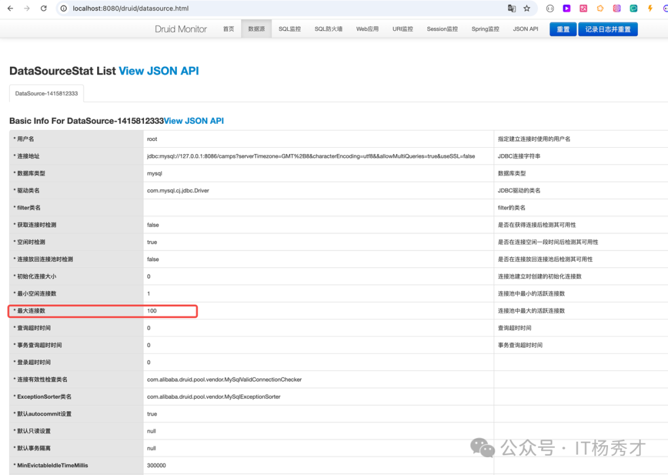Click the 空闲时检测 value true

click(x=152, y=242)
